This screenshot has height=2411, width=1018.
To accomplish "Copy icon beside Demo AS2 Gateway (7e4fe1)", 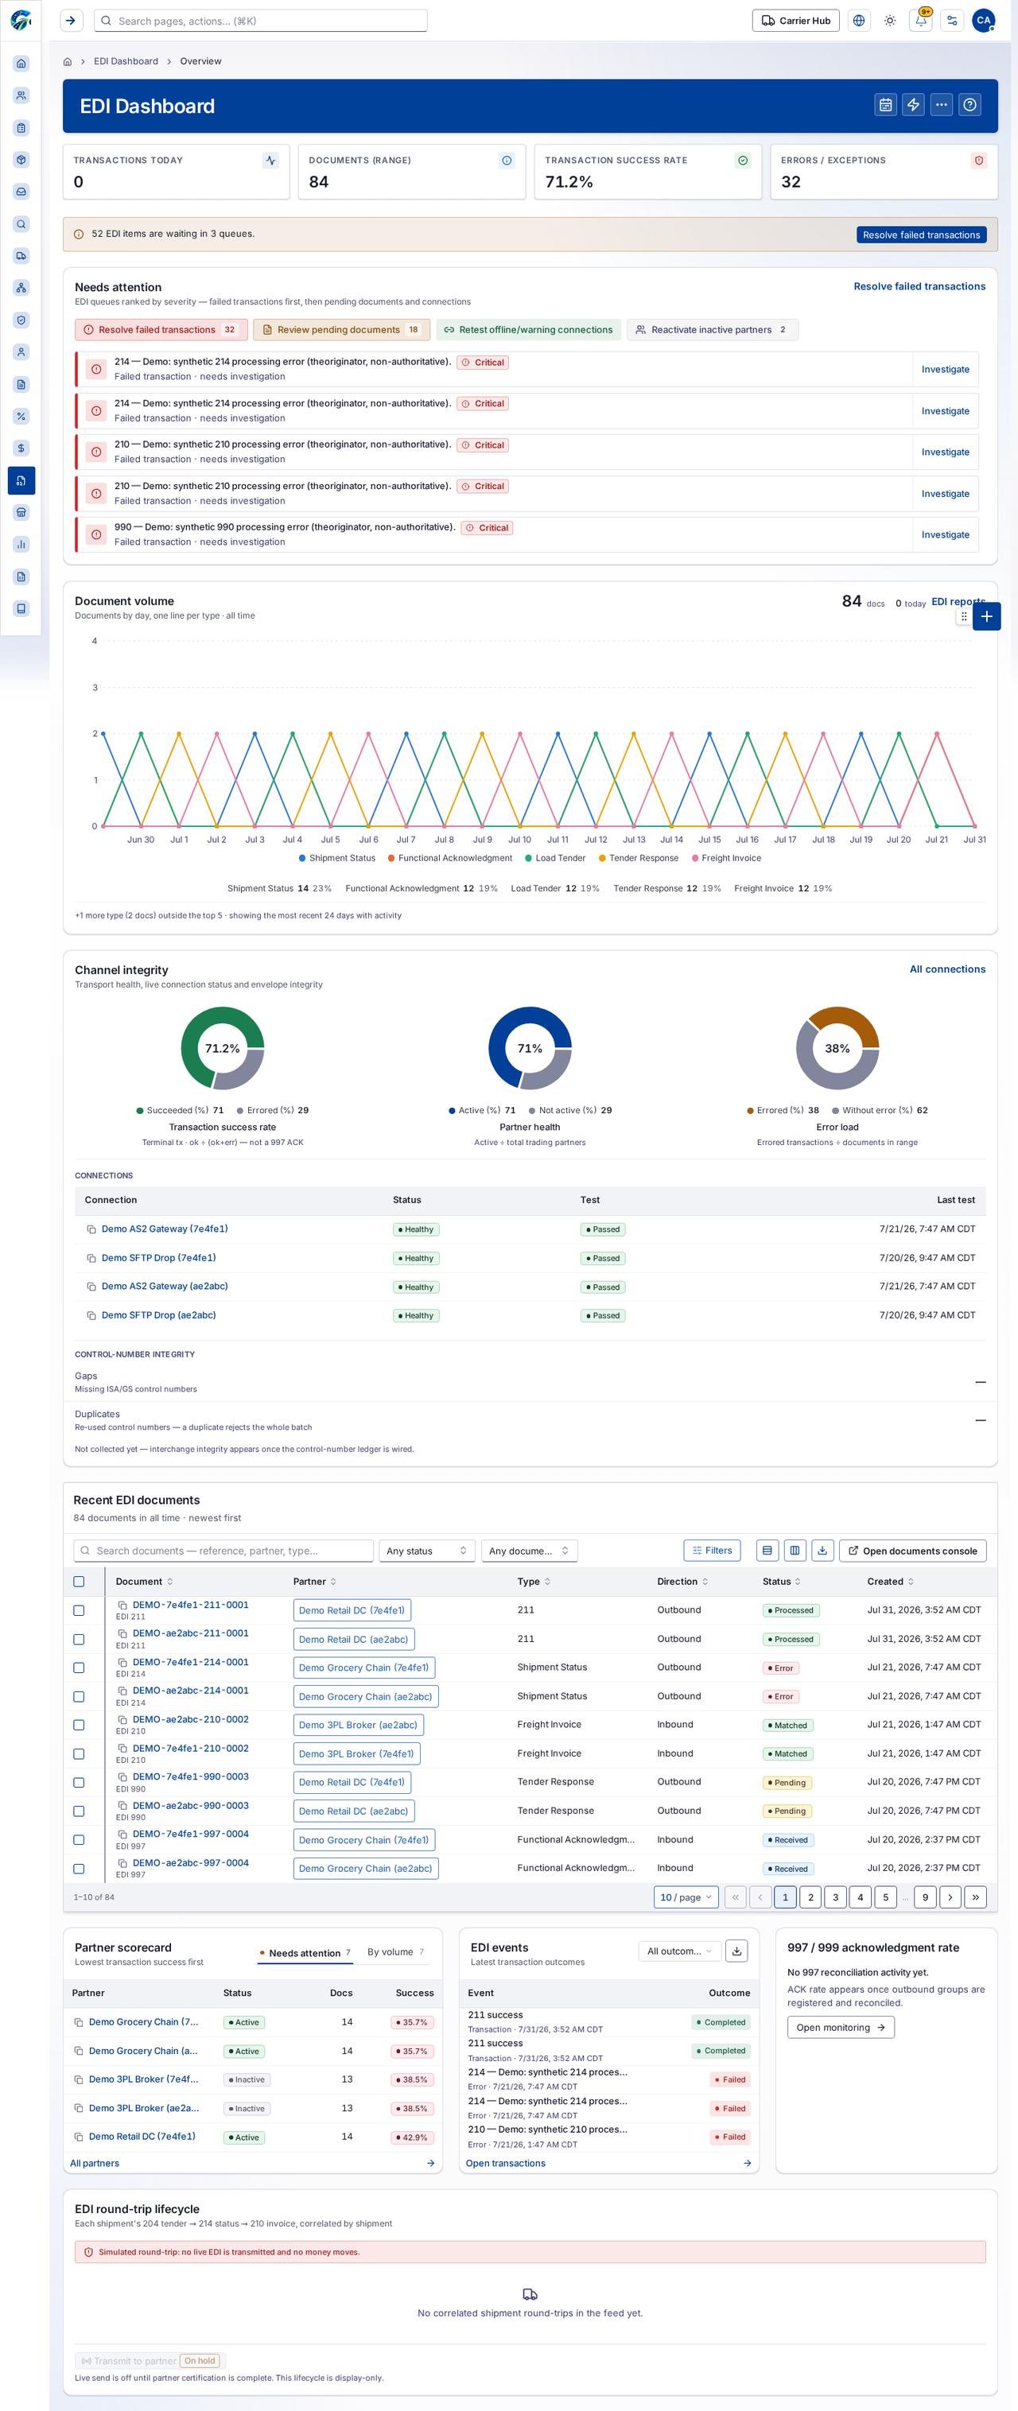I will (x=91, y=1229).
